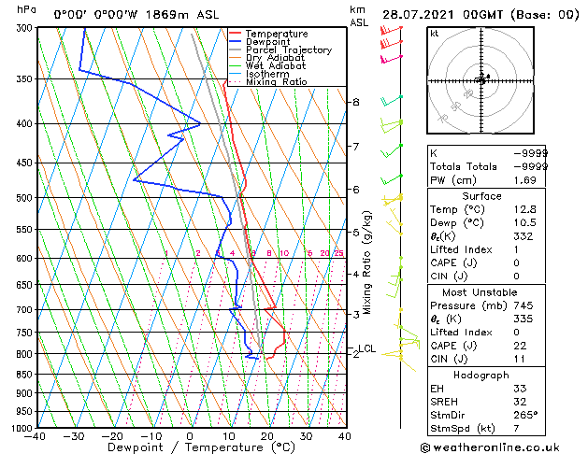Click the Most Unstable section heading
588x454 pixels.
pos(480,292)
